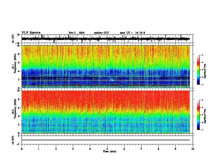
Task: Click tick label "2" on the Time axis
Action: coord(56,149)
